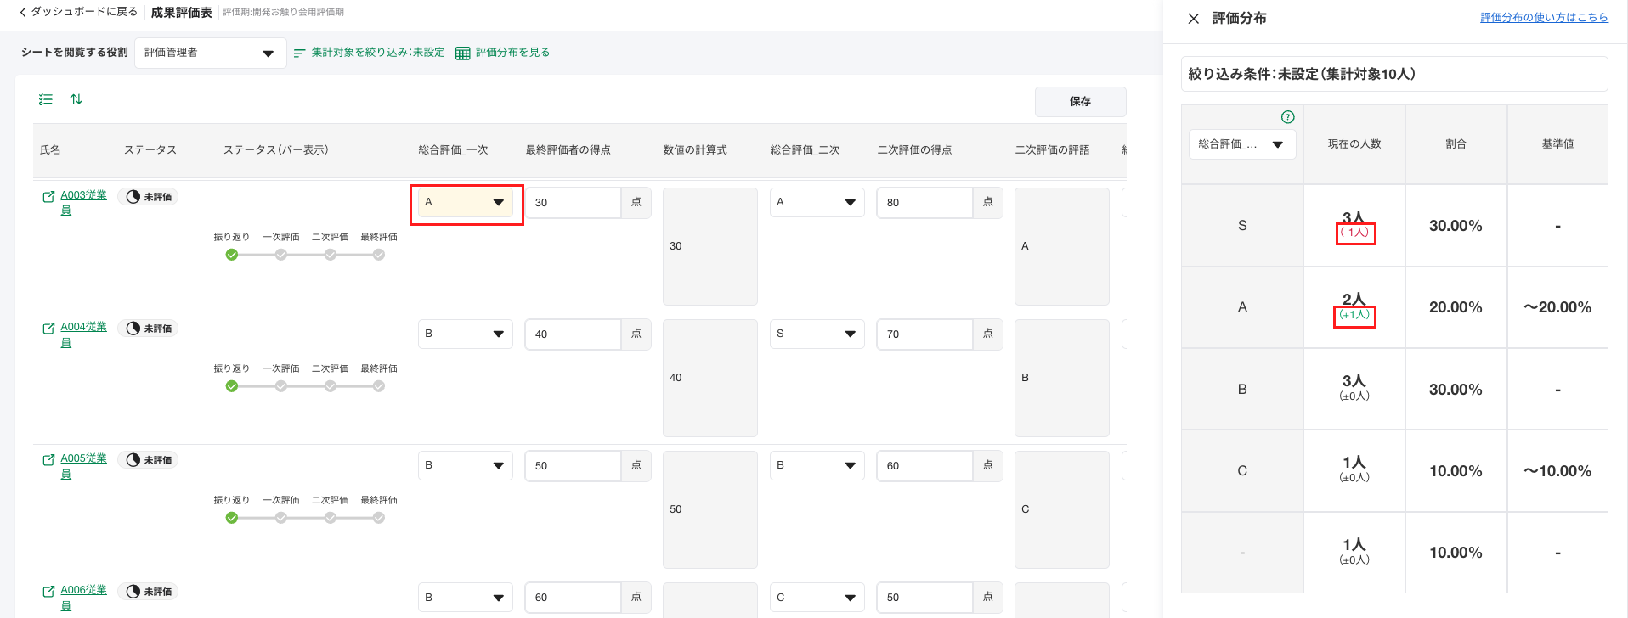Open 評価分布の使い方はこちら help link
The width and height of the screenshot is (1628, 618).
pyautogui.click(x=1543, y=18)
